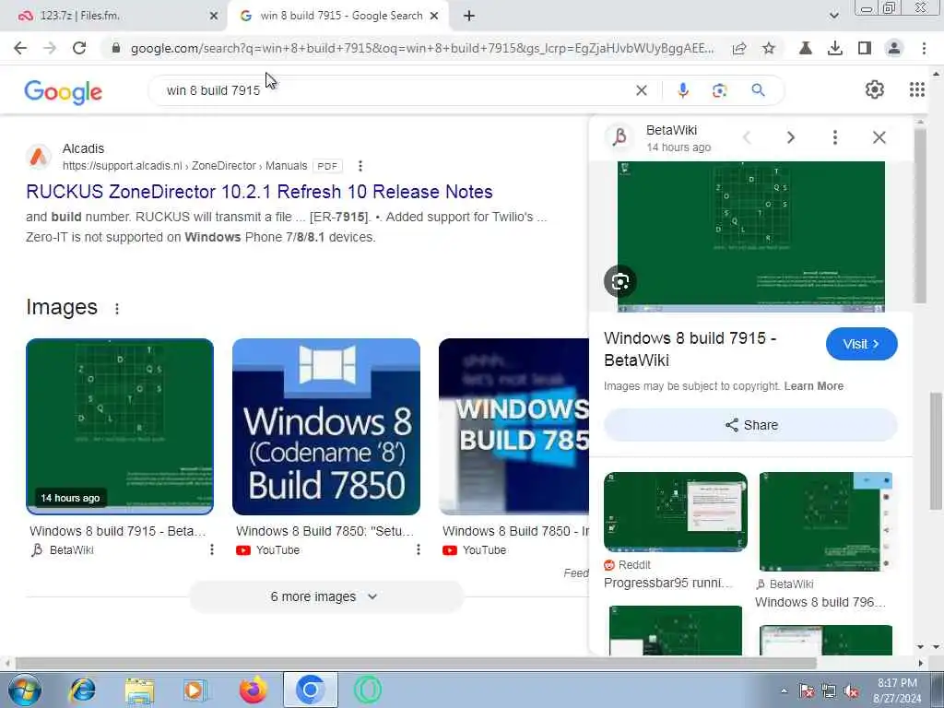
Task: Open options next to Images heading
Action: point(117,308)
